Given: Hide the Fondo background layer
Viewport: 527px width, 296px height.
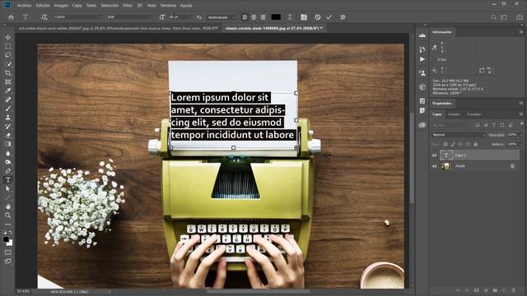Looking at the screenshot, I should (x=434, y=166).
